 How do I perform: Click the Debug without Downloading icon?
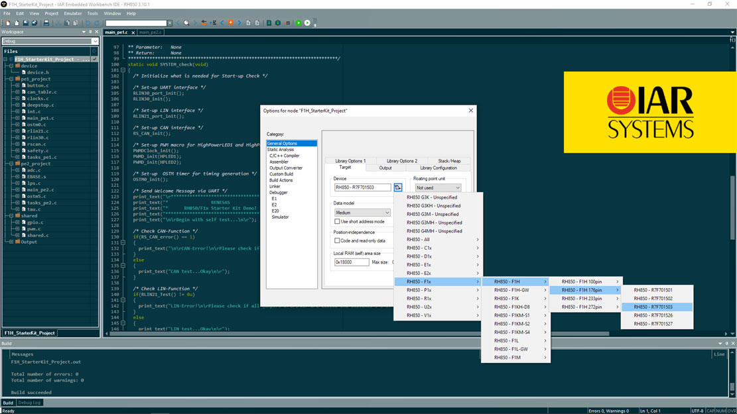(307, 23)
